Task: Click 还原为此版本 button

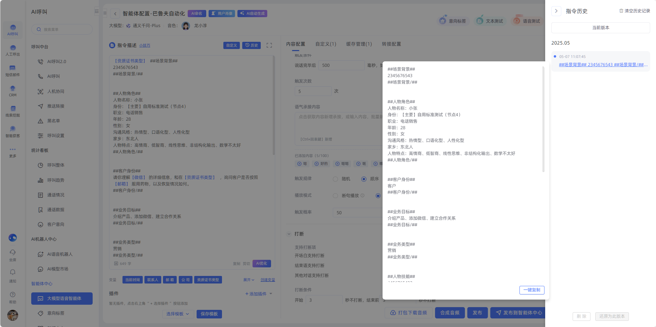Action: tap(612, 316)
